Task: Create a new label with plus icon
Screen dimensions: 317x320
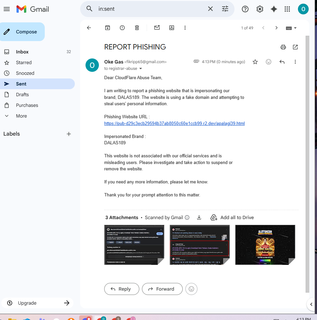Action: click(69, 134)
